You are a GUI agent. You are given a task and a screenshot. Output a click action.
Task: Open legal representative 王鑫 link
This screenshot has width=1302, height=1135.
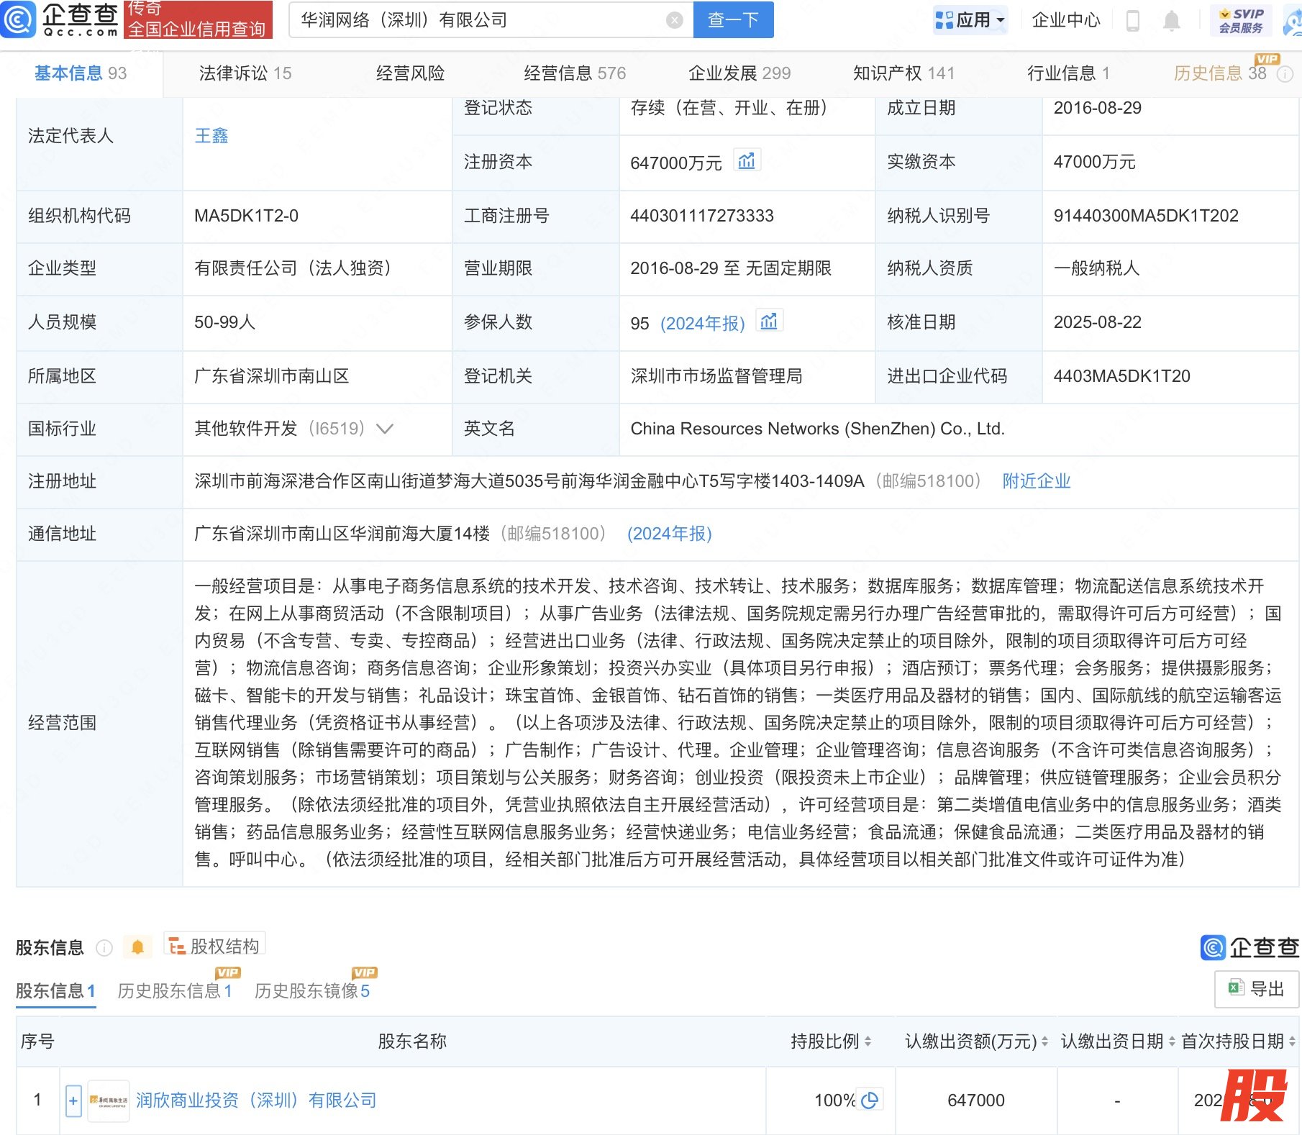(211, 136)
